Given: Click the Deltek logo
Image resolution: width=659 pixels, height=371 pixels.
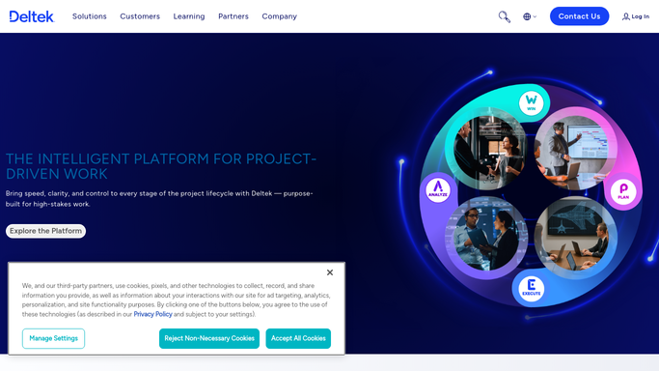Looking at the screenshot, I should tap(32, 16).
